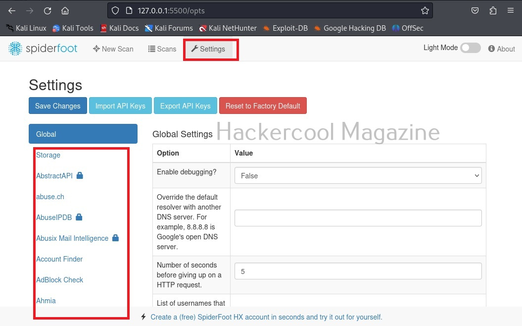Open Kali Forums bookmark

(169, 28)
